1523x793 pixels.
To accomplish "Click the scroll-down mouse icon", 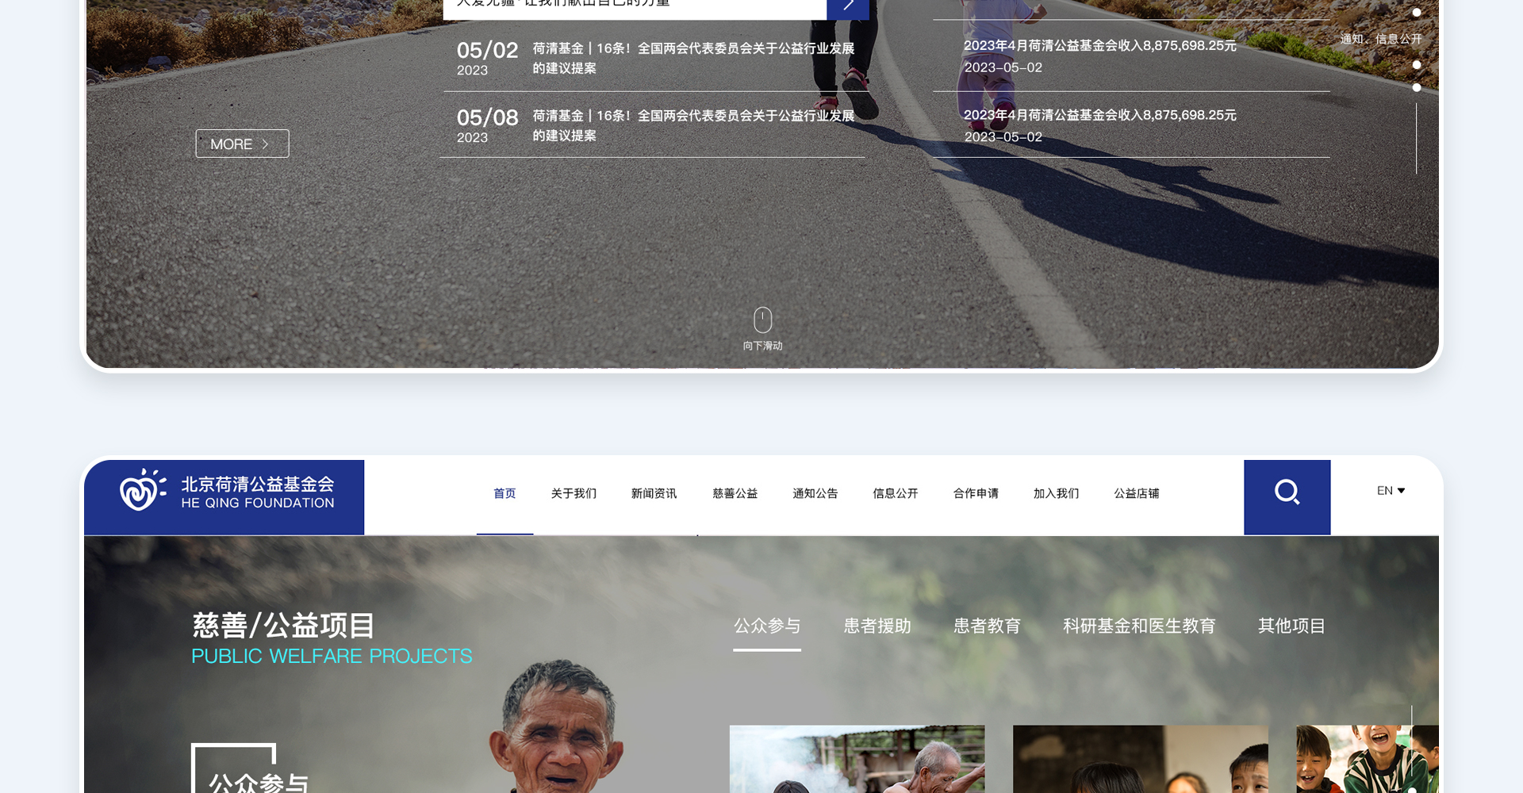I will point(762,320).
